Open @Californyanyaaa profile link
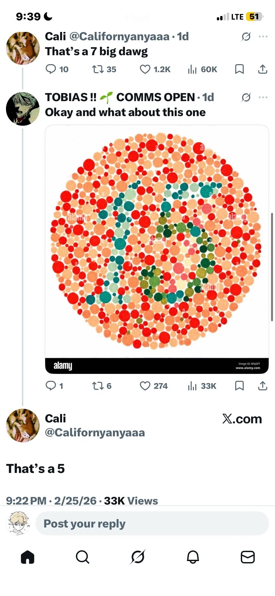Viewport: 275px width, 596px height. 95,432
